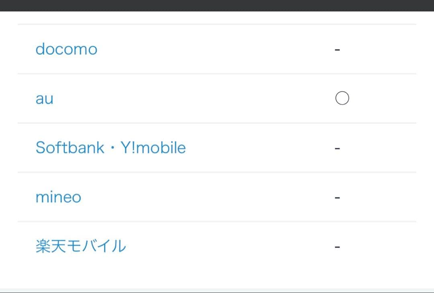This screenshot has width=434, height=293.
Task: Click the dash mark in the mineo row
Action: (338, 198)
